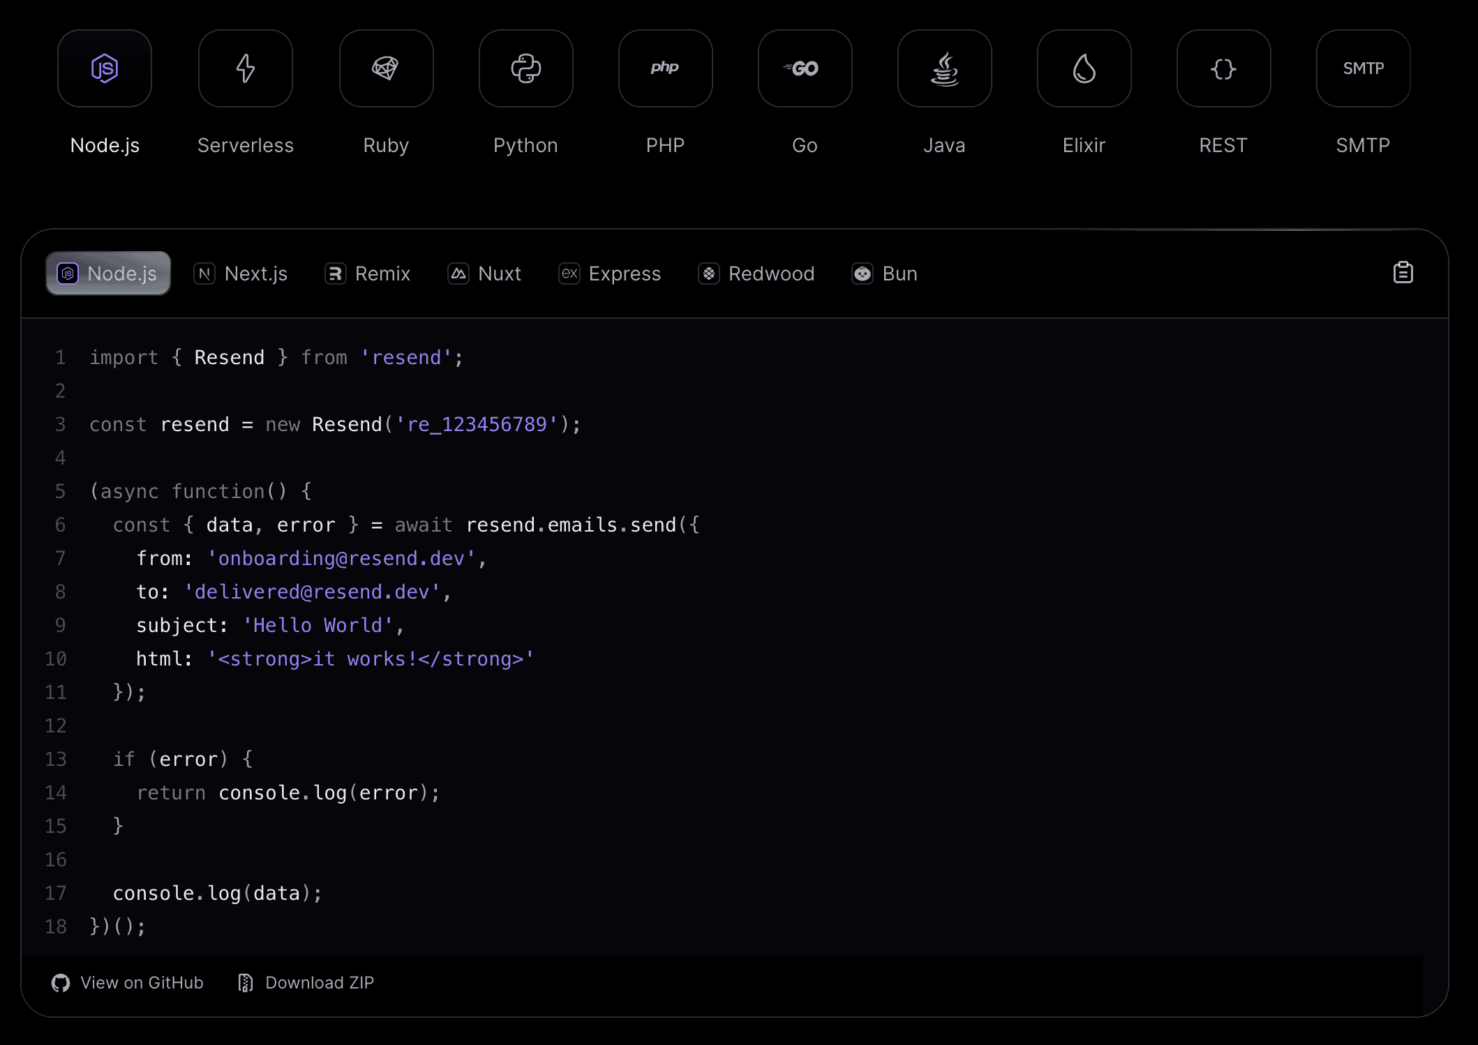The image size is (1478, 1045).
Task: Open the Nuxt tab
Action: coord(484,273)
